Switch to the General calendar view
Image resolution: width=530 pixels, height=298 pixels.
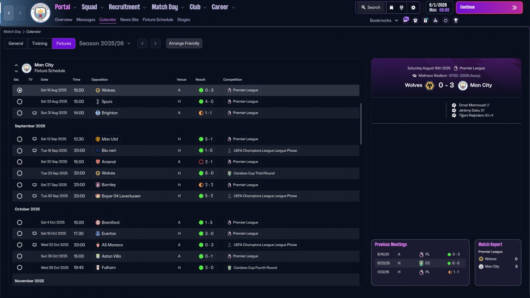coord(16,43)
